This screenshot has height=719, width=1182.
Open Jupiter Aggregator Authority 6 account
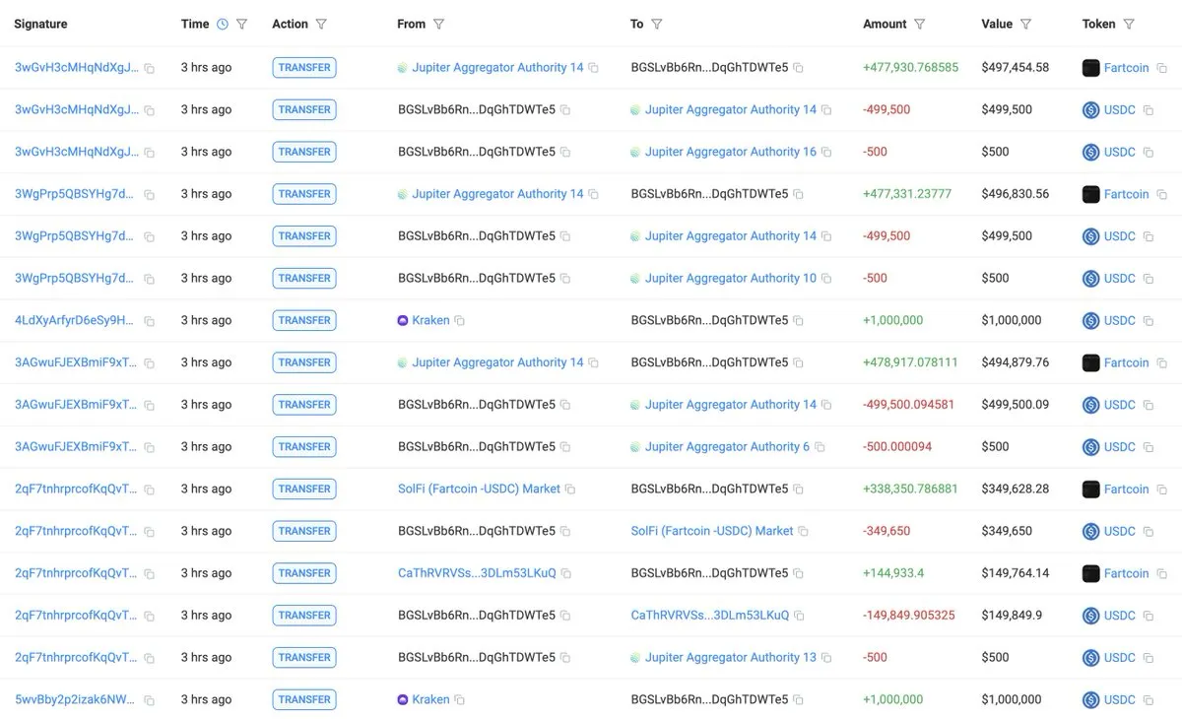coord(727,446)
